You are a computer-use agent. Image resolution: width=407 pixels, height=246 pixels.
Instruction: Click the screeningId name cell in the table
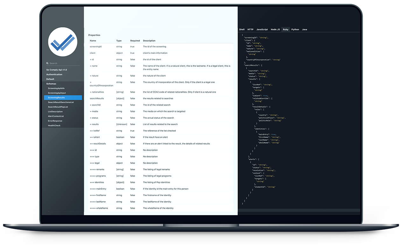pos(95,46)
